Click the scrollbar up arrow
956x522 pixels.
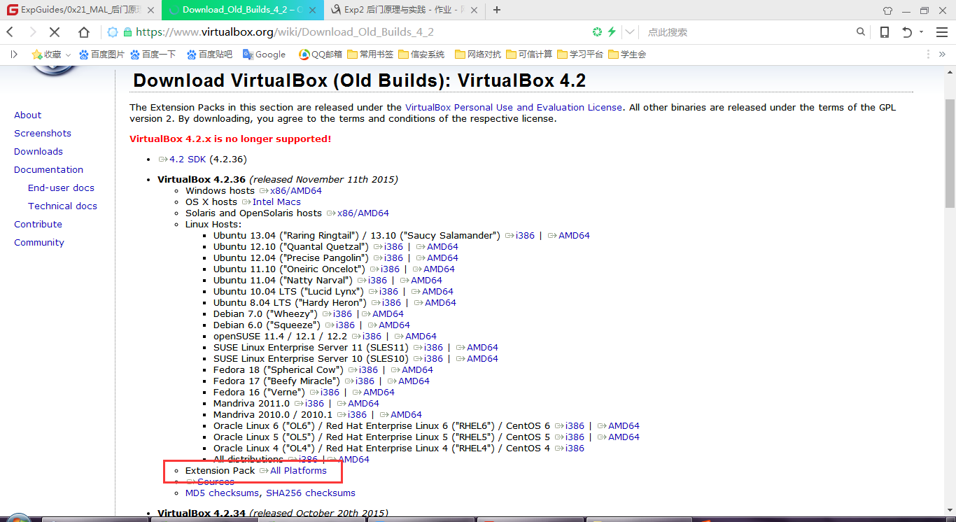pos(950,71)
